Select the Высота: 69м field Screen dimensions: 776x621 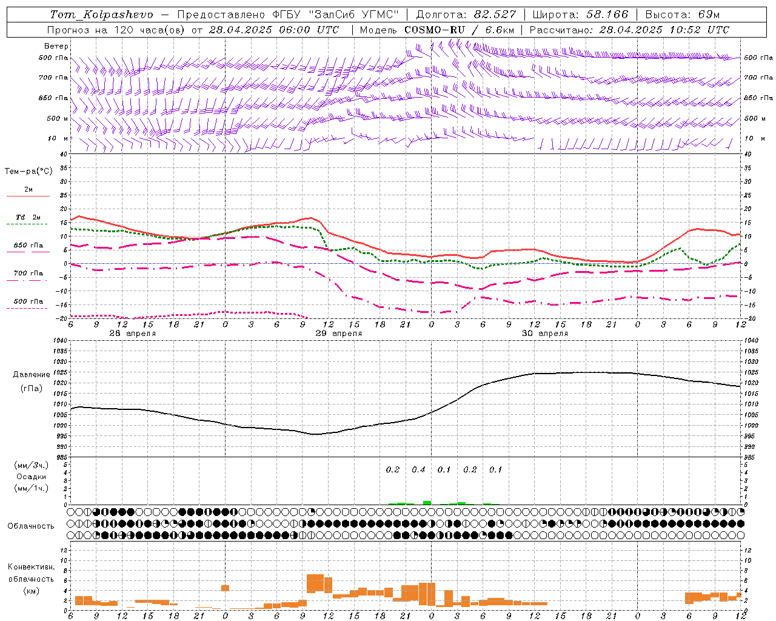tap(683, 15)
